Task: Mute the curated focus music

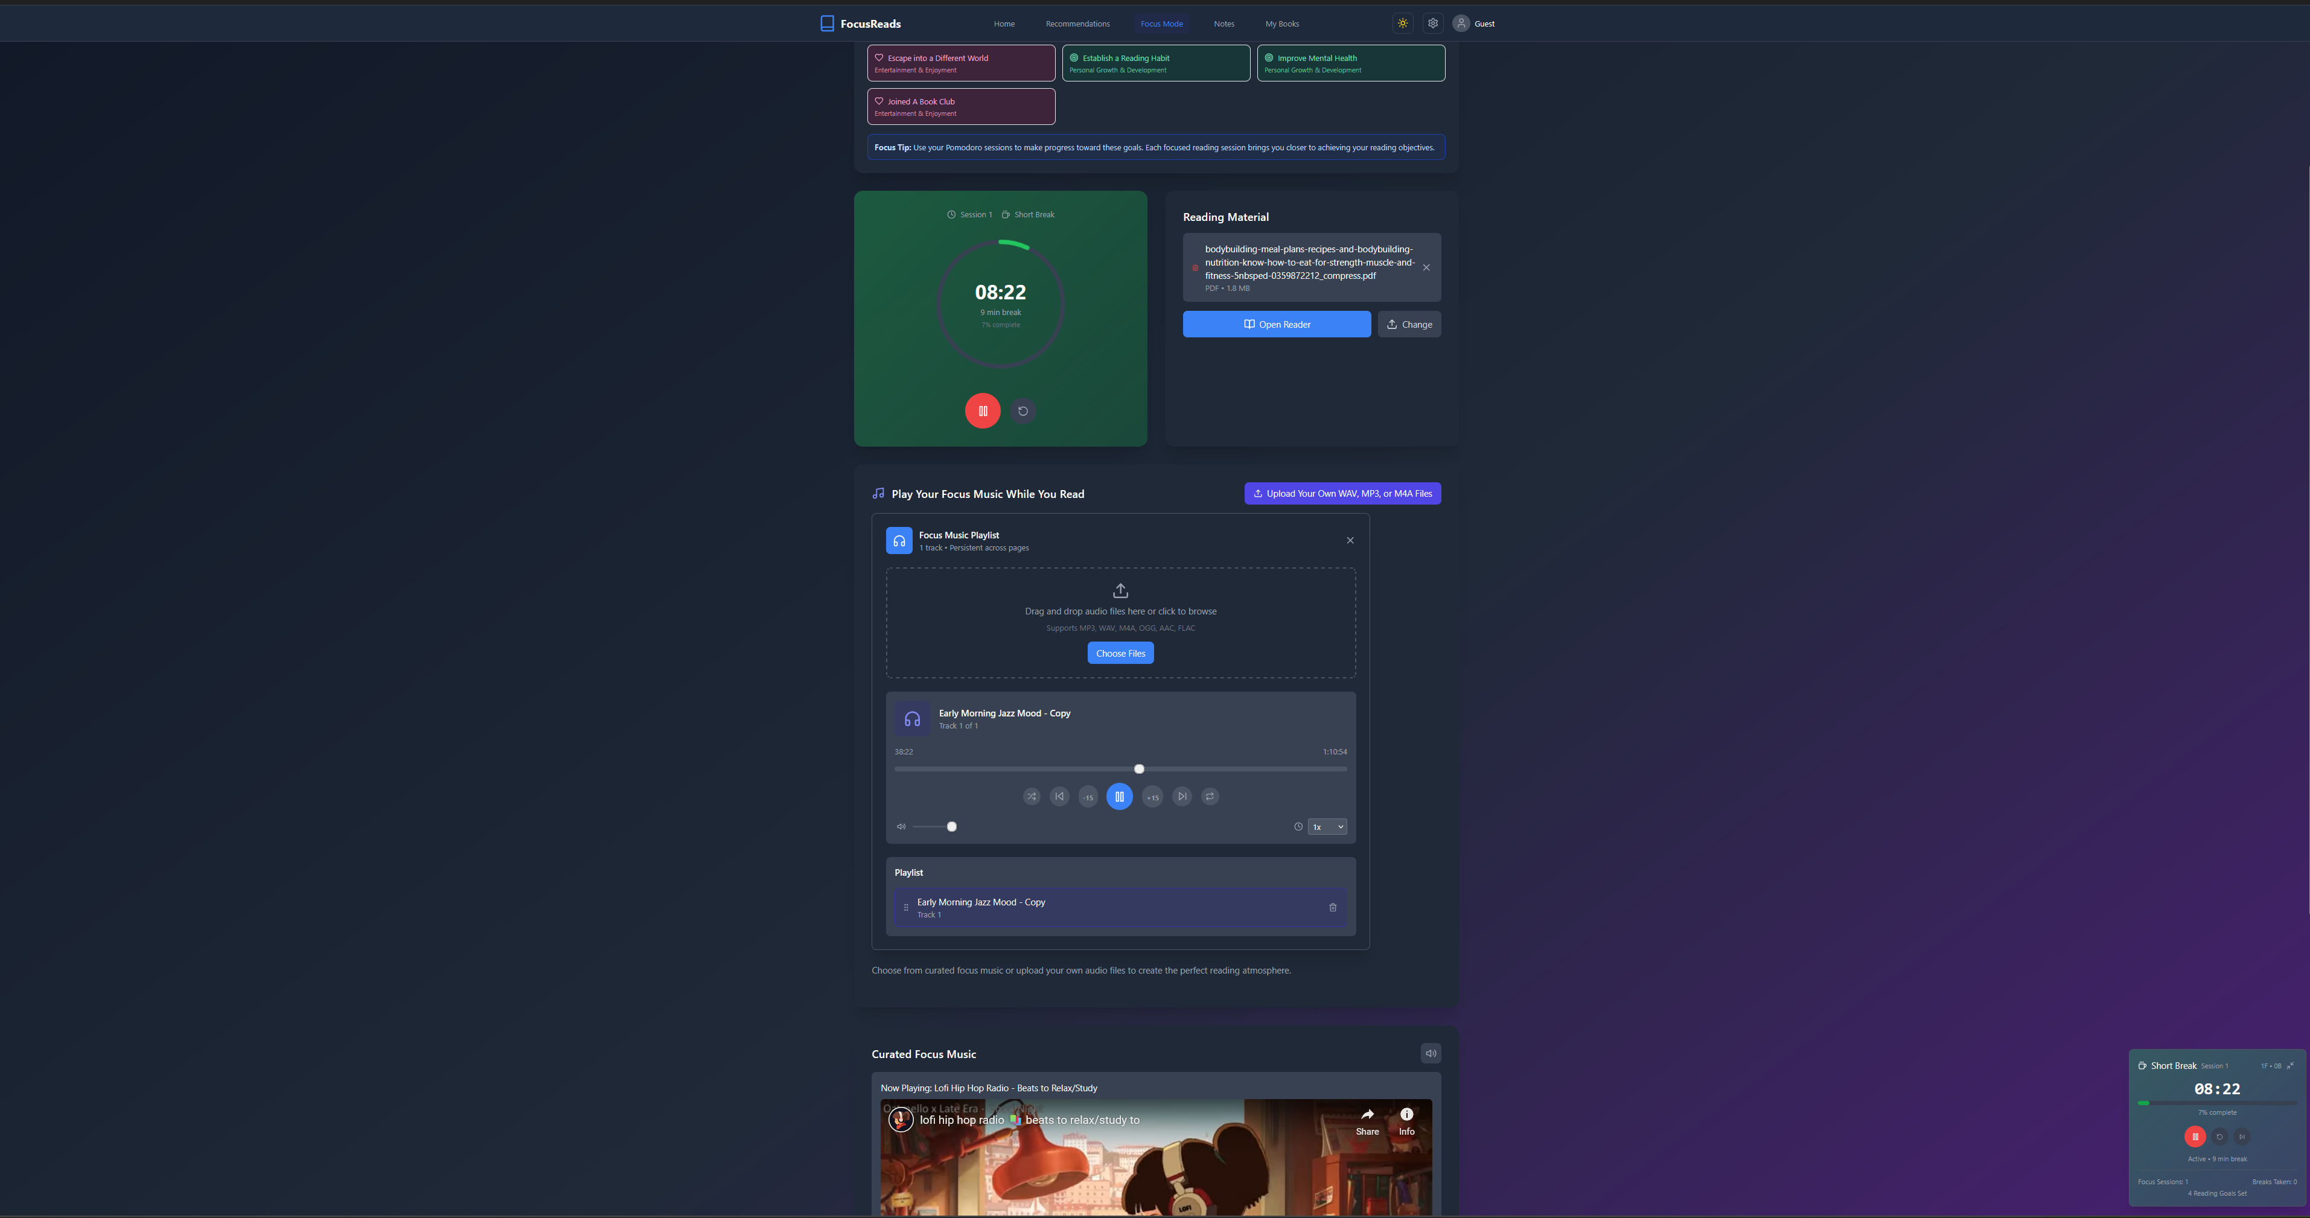Action: tap(1431, 1053)
